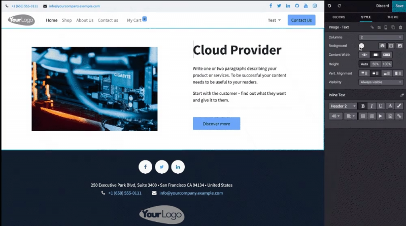Apply italic formatting
The image size is (406, 226).
pos(371,106)
